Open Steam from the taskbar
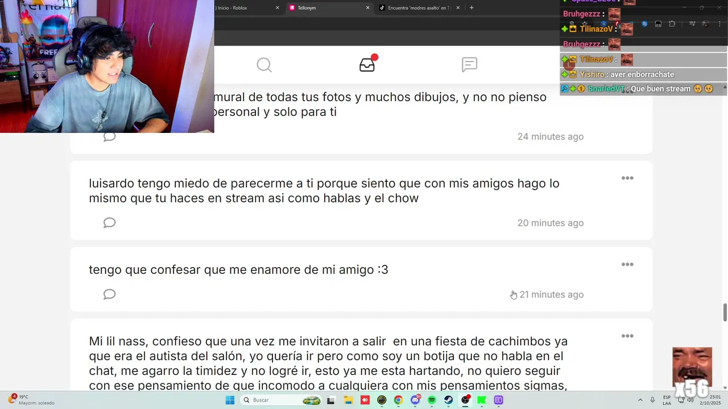 (449, 400)
